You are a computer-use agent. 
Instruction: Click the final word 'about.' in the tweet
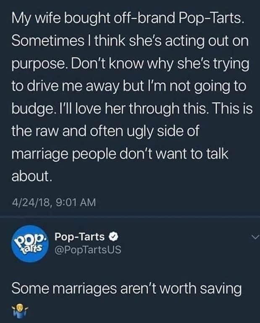[32, 176]
